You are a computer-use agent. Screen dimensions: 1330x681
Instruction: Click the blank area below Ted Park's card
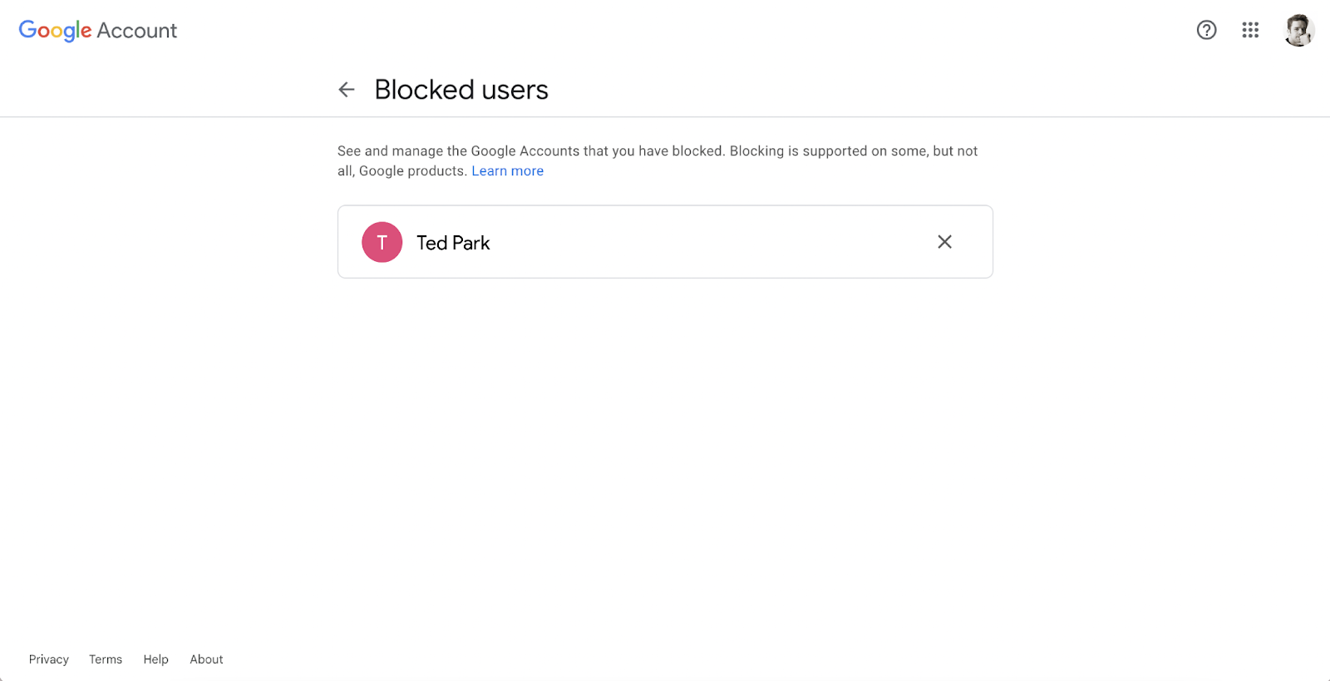pyautogui.click(x=665, y=416)
